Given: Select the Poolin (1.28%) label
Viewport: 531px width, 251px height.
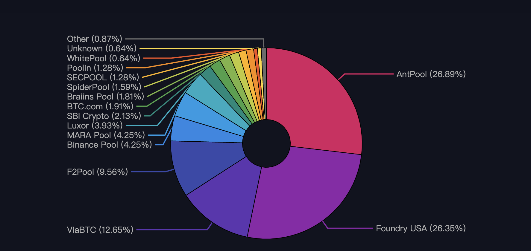Looking at the screenshot, I should click(x=95, y=68).
